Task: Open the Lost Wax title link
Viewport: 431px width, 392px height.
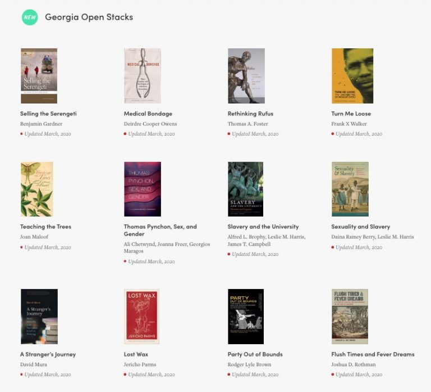Action: pos(136,354)
